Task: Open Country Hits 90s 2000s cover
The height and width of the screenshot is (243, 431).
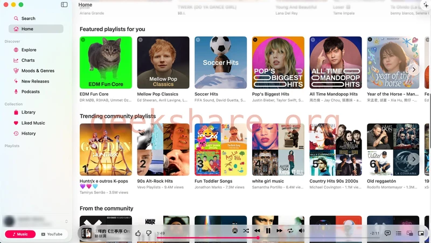Action: pos(336,150)
